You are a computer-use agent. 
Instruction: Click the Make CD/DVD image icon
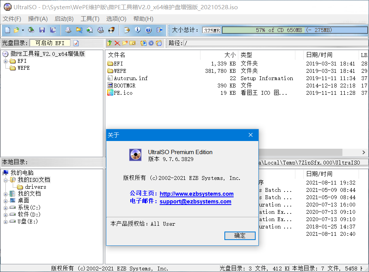coord(68,30)
